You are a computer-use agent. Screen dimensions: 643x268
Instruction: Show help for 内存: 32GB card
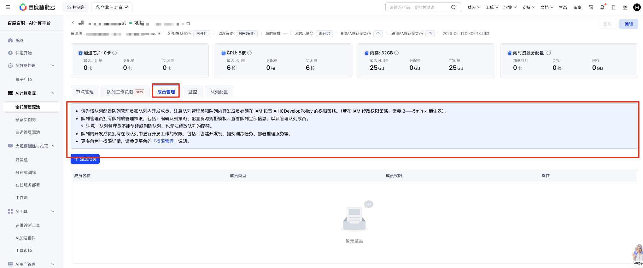[x=396, y=53]
